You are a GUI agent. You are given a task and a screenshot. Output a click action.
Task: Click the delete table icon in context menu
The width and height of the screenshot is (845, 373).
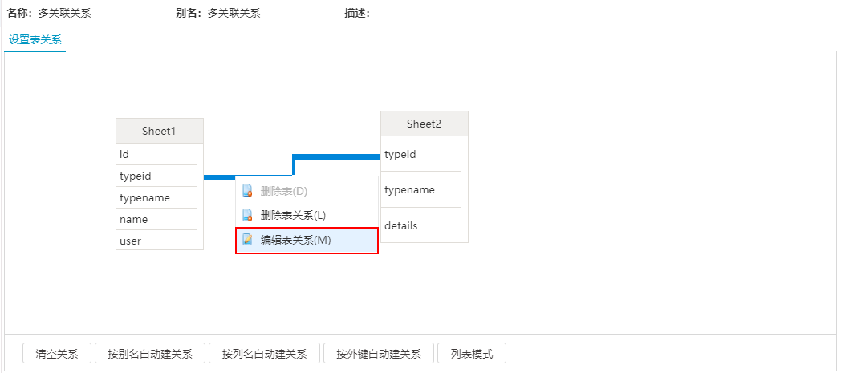(247, 190)
